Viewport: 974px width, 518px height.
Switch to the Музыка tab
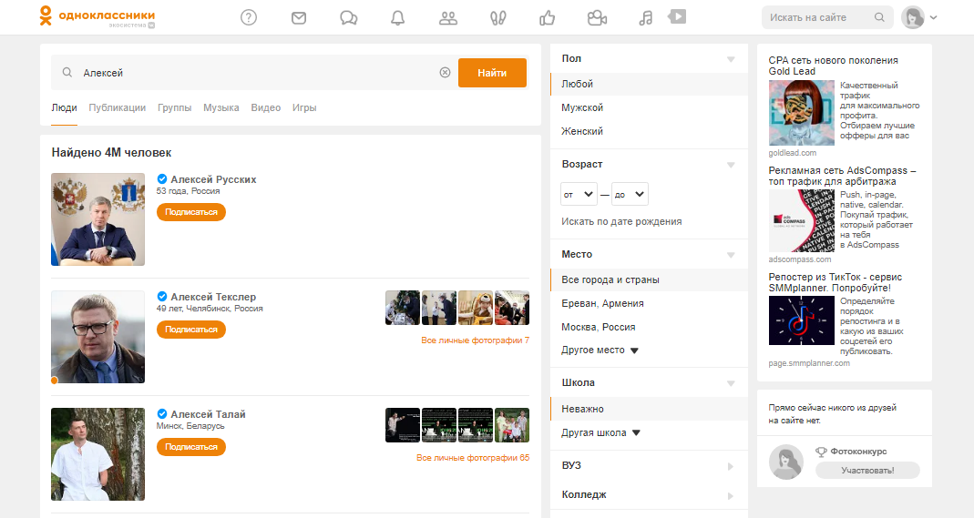coord(221,107)
